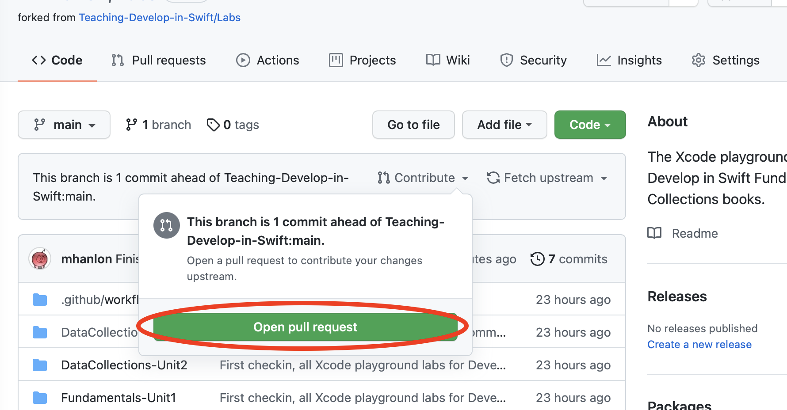Open the Code tab

57,60
